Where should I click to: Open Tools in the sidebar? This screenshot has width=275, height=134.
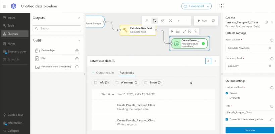(15, 26)
